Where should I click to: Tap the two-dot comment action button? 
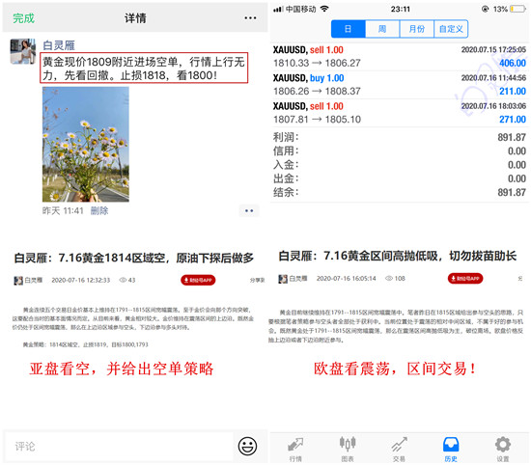[249, 210]
